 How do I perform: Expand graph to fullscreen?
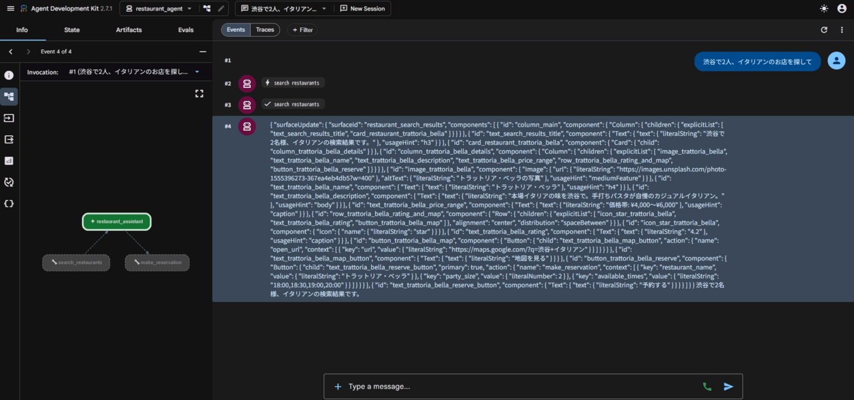[x=199, y=94]
